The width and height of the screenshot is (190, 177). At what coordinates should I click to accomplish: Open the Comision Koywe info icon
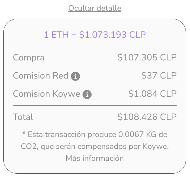(87, 94)
